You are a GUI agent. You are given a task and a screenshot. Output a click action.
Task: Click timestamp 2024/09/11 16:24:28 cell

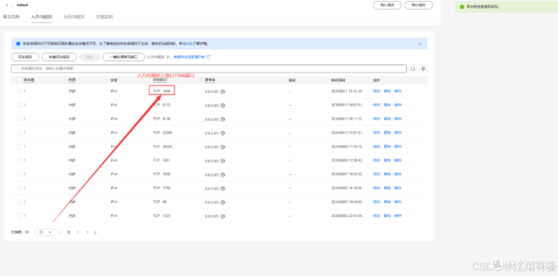pos(347,91)
